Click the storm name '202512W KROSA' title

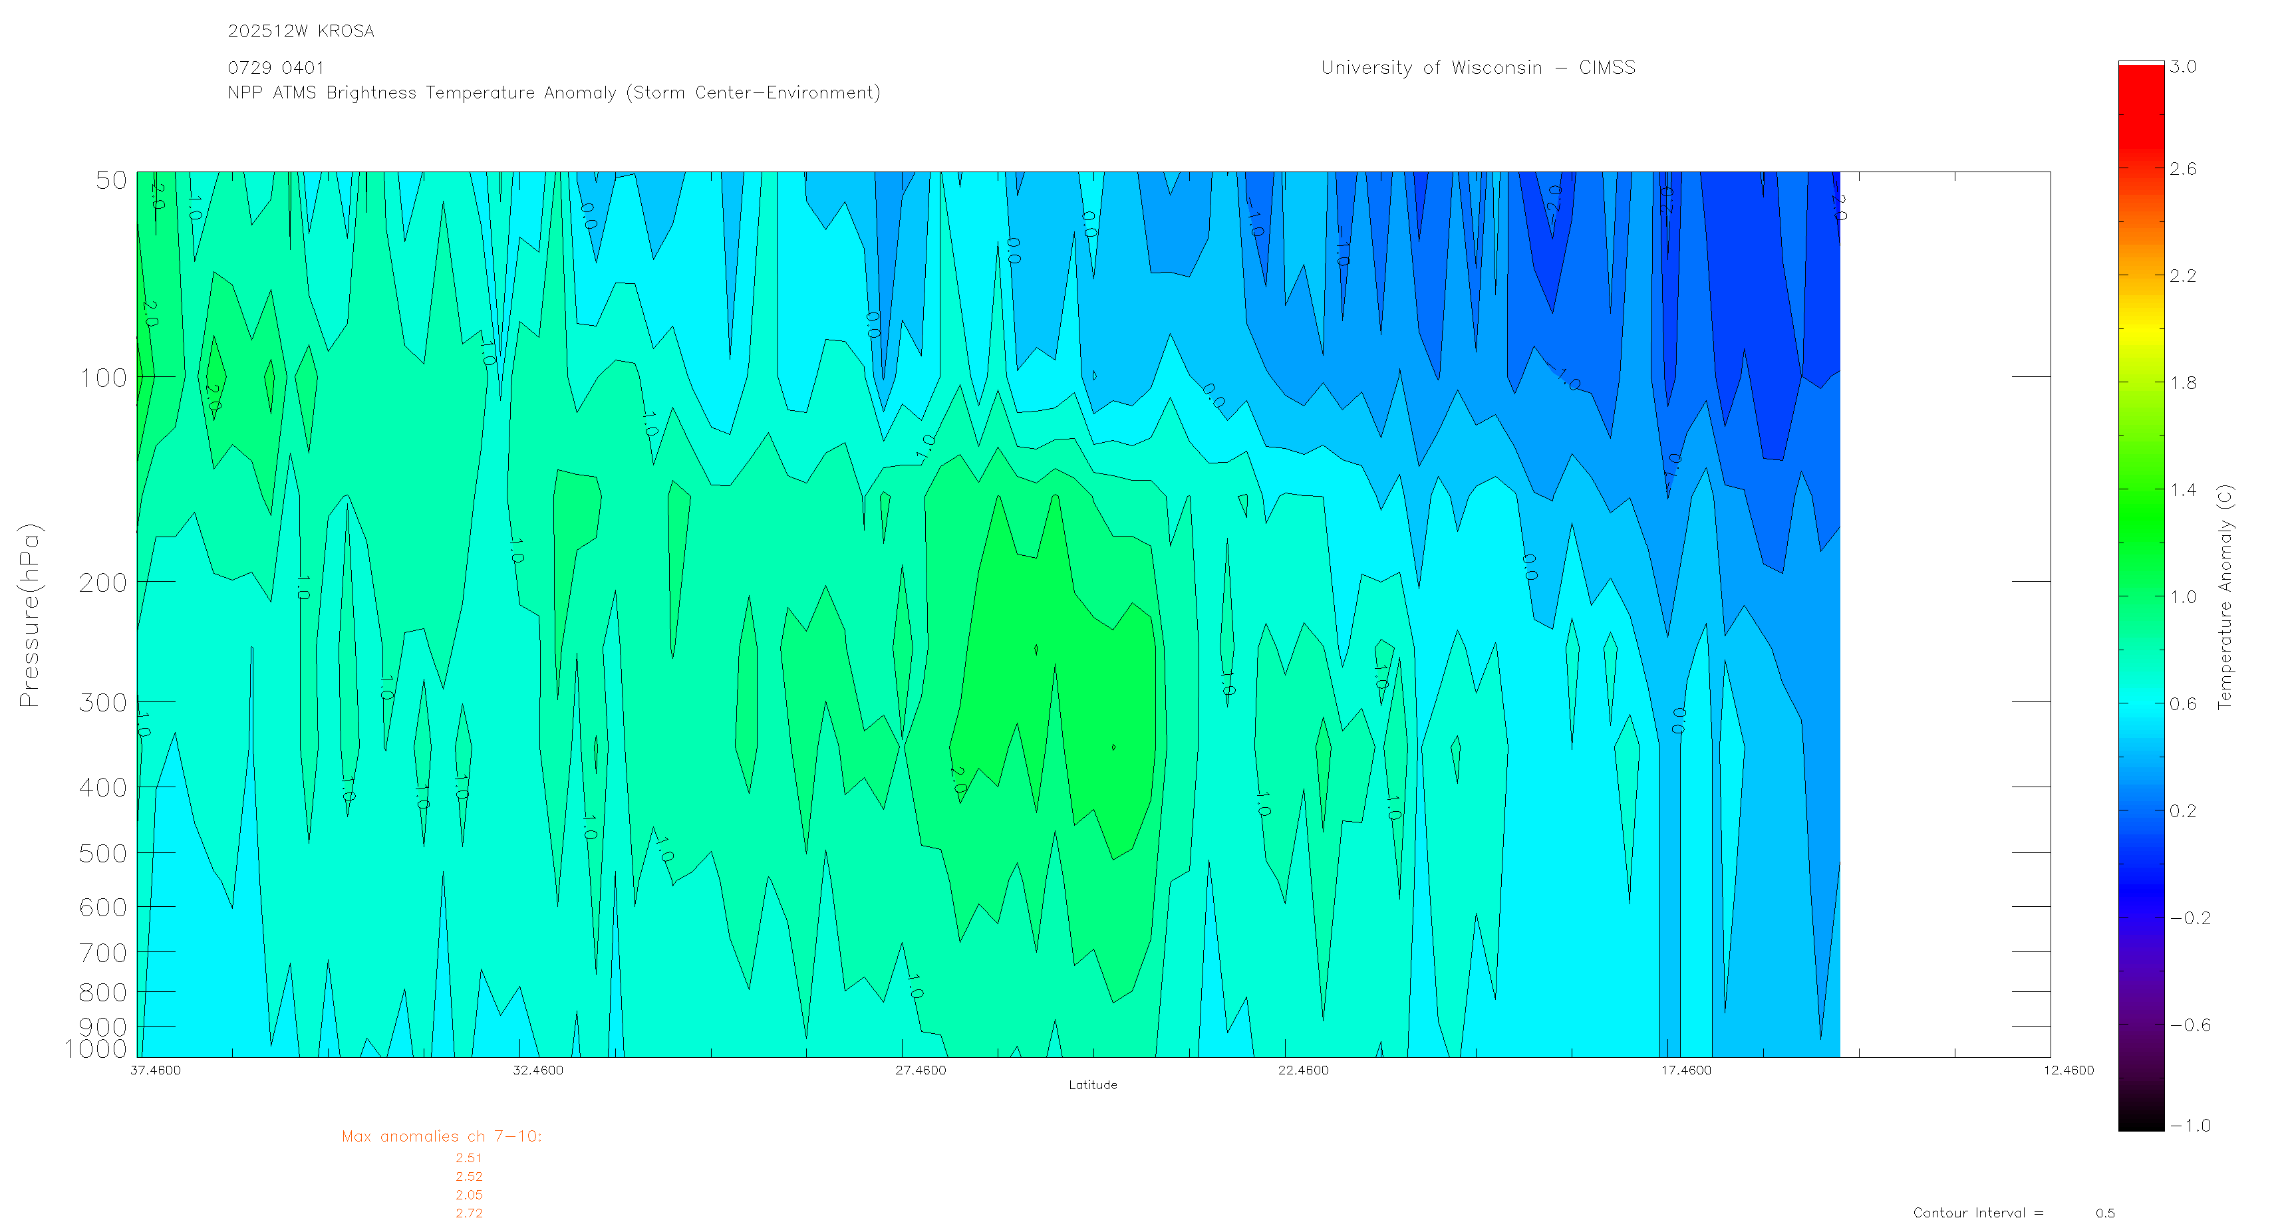pyautogui.click(x=301, y=31)
